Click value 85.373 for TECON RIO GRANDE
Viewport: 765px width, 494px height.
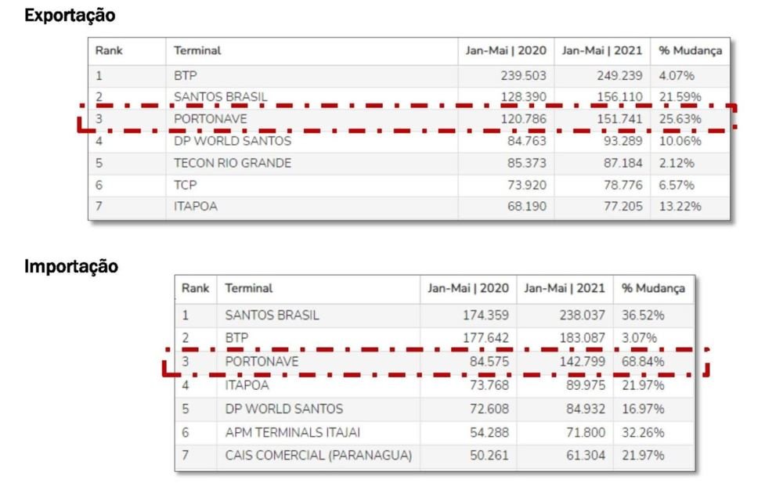click(x=526, y=163)
